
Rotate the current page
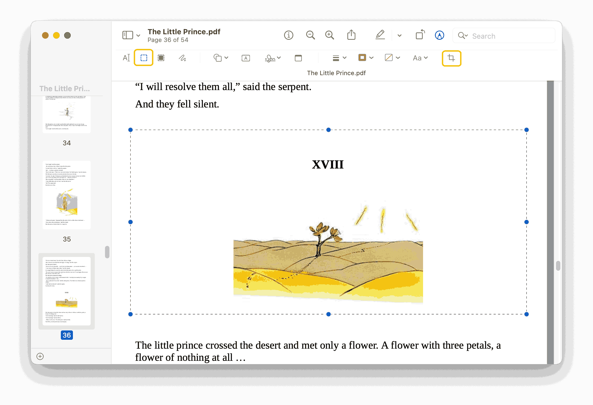click(x=419, y=35)
